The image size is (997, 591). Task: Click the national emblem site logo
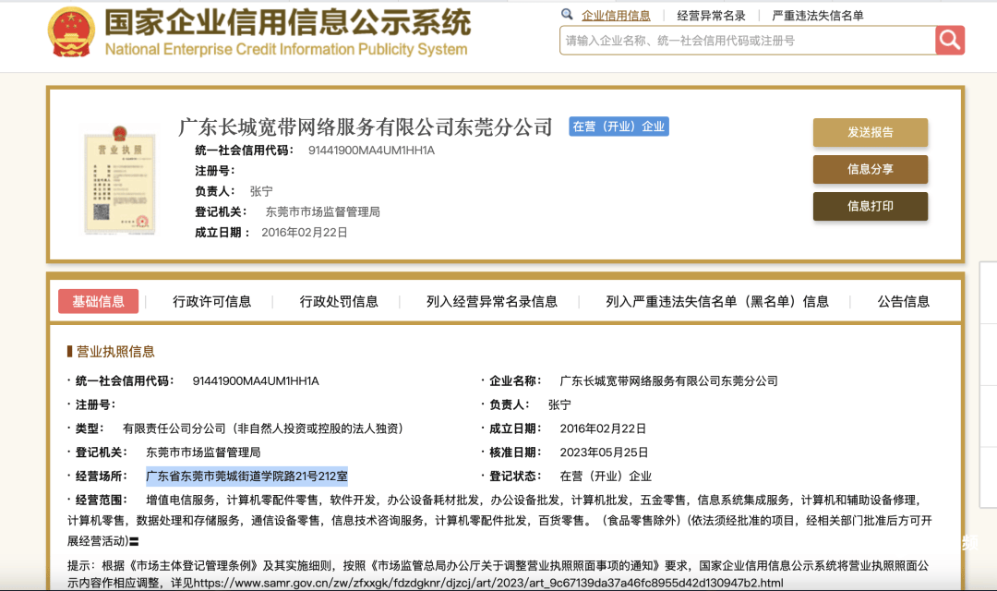70,30
